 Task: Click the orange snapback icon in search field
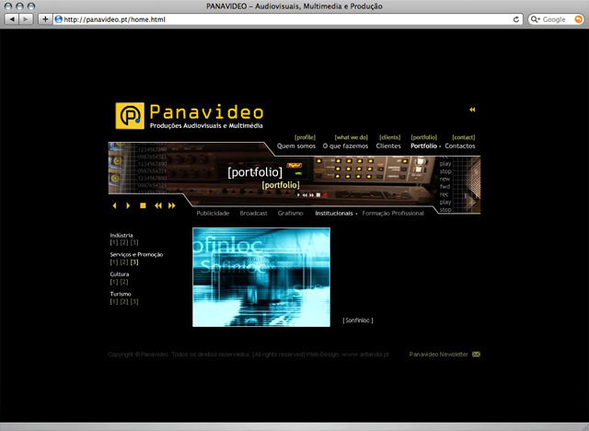579,19
